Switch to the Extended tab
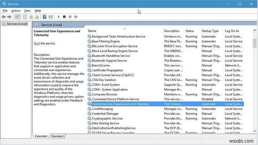Screen dimensions: 258x145 point(41,136)
